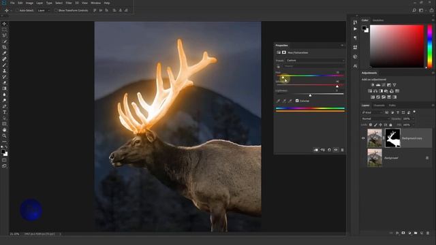The width and height of the screenshot is (436, 245).
Task: Open the Layers panel options menu
Action: click(x=433, y=105)
